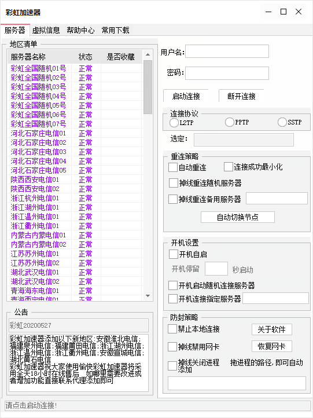313x418 pixels.
Task: Check 掉线重连随机服务器 option
Action: [x=174, y=183]
